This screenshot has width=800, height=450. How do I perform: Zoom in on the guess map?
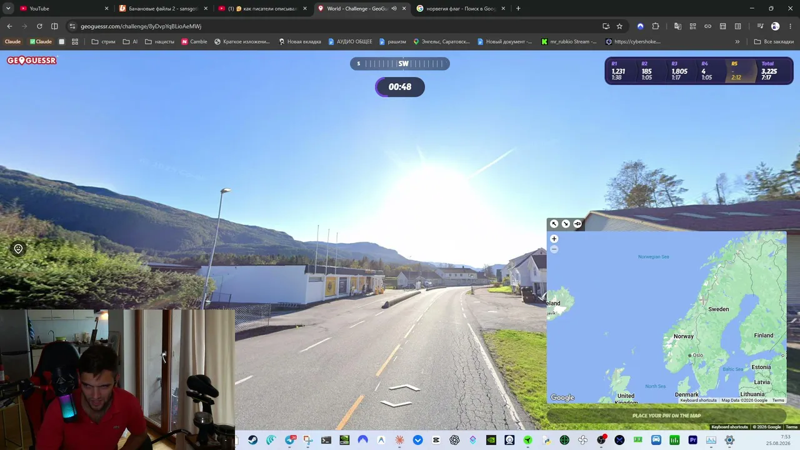[554, 239]
